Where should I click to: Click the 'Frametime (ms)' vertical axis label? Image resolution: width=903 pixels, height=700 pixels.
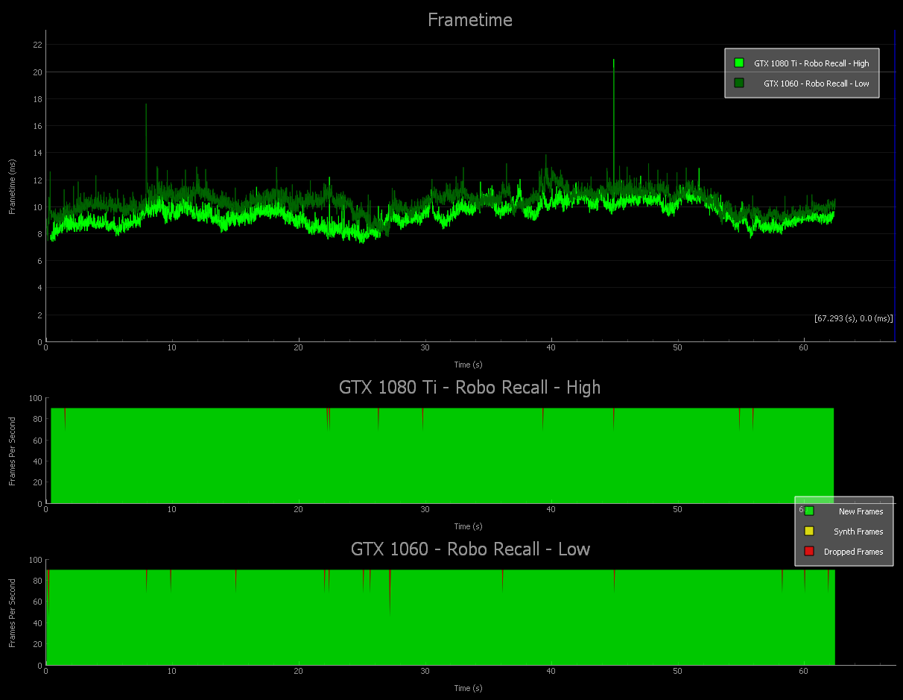[13, 186]
